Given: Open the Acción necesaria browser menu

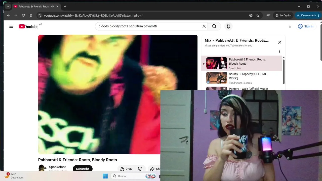Looking at the screenshot, I should tap(308, 15).
